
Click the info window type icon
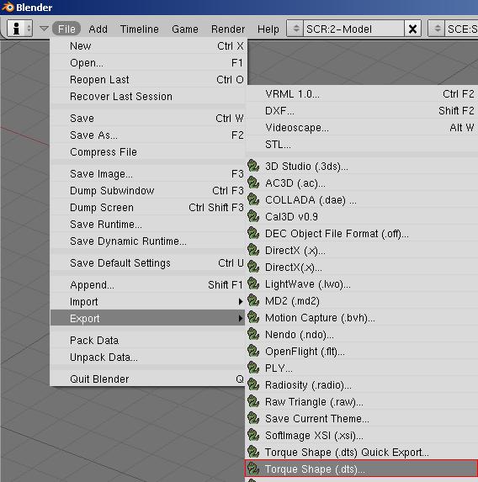coord(16,29)
